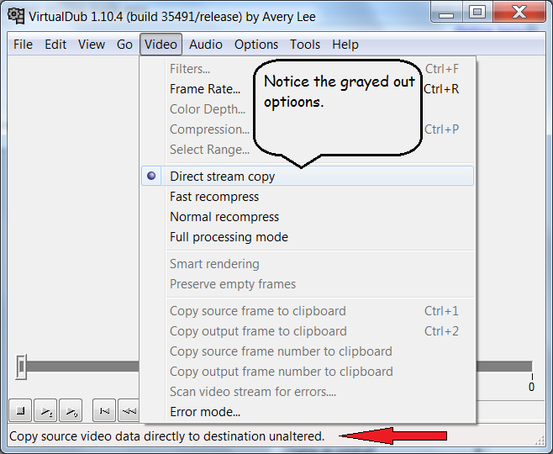The width and height of the screenshot is (553, 454).
Task: Open the View menu
Action: pos(92,45)
